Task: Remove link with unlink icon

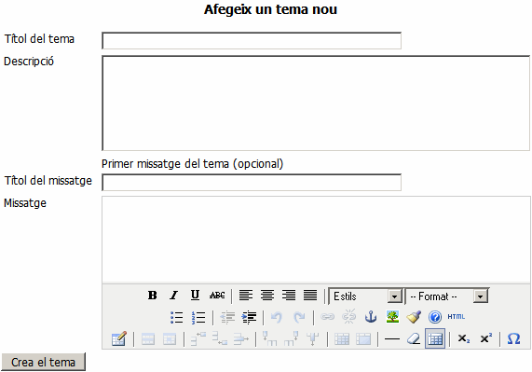Action: tap(349, 317)
